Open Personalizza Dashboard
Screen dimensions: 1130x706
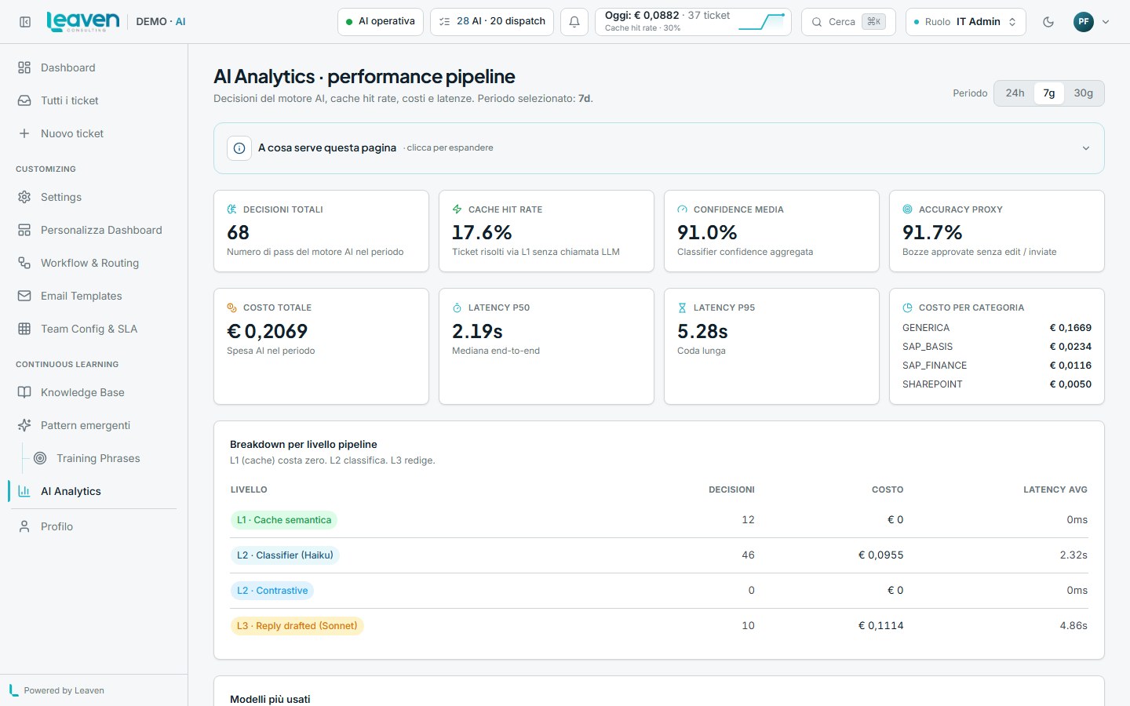(x=94, y=230)
